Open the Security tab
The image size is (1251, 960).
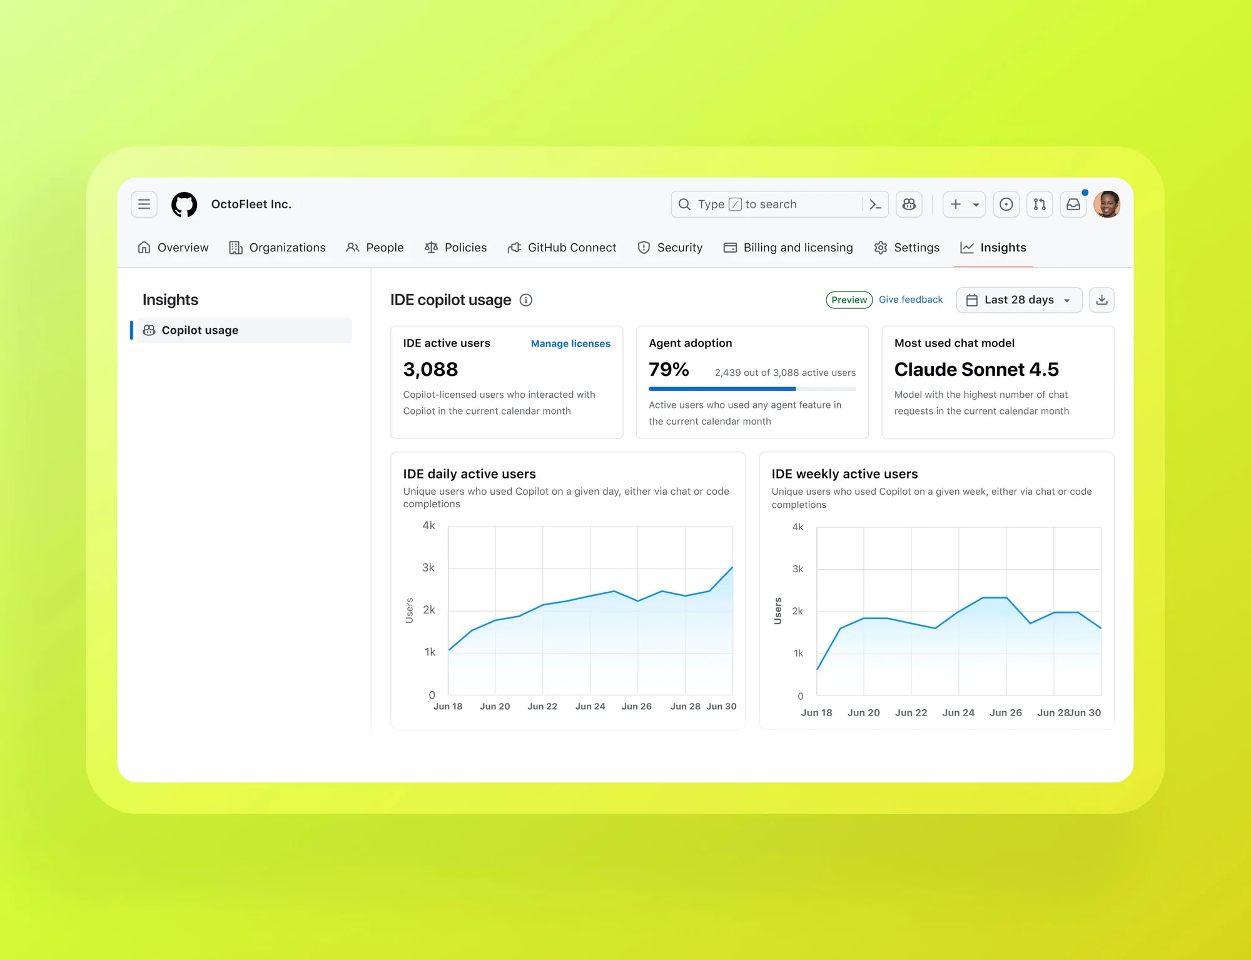[x=670, y=248]
